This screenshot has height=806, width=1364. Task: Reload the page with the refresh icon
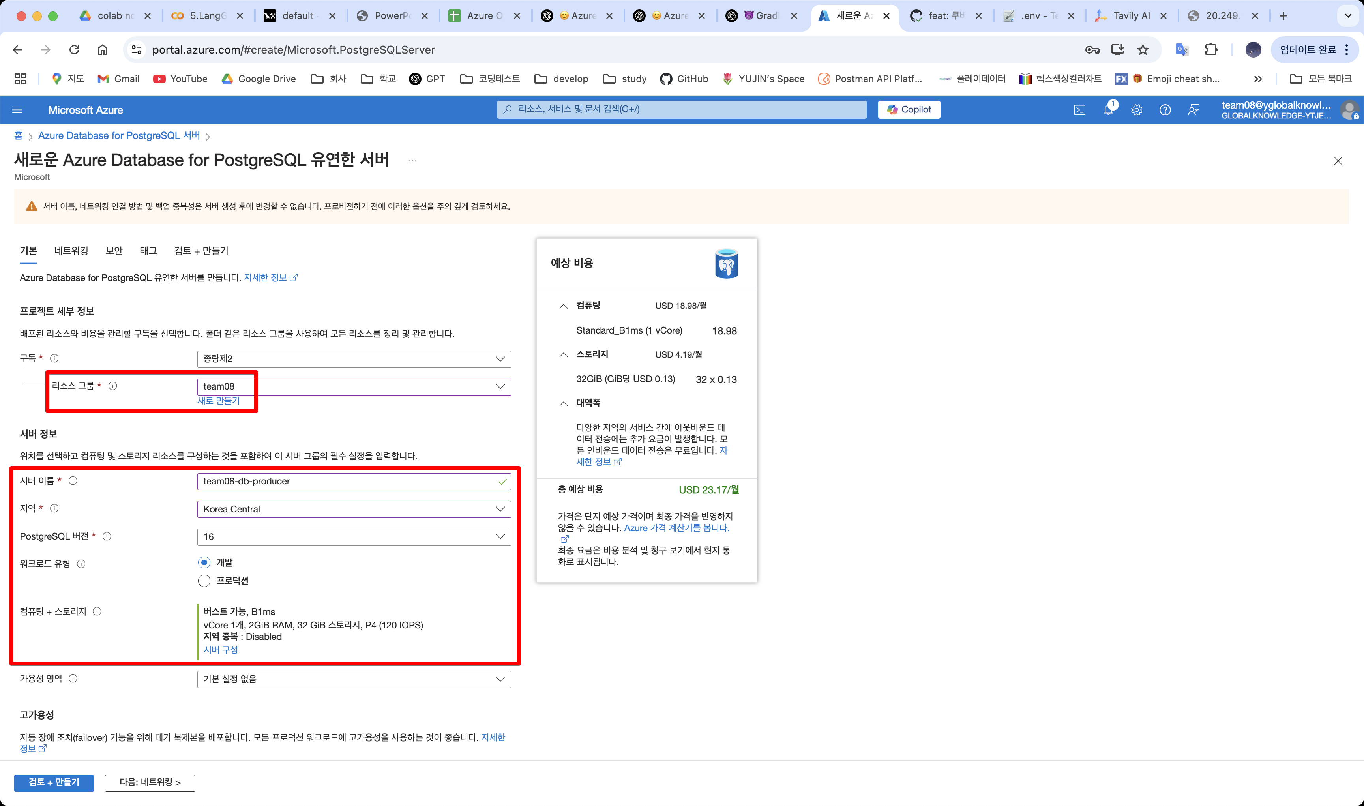(74, 50)
